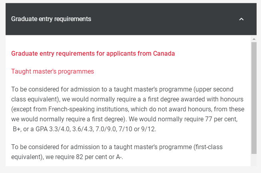Click the word 'Canada' in the red heading
Image resolution: width=261 pixels, height=173 pixels.
(164, 53)
